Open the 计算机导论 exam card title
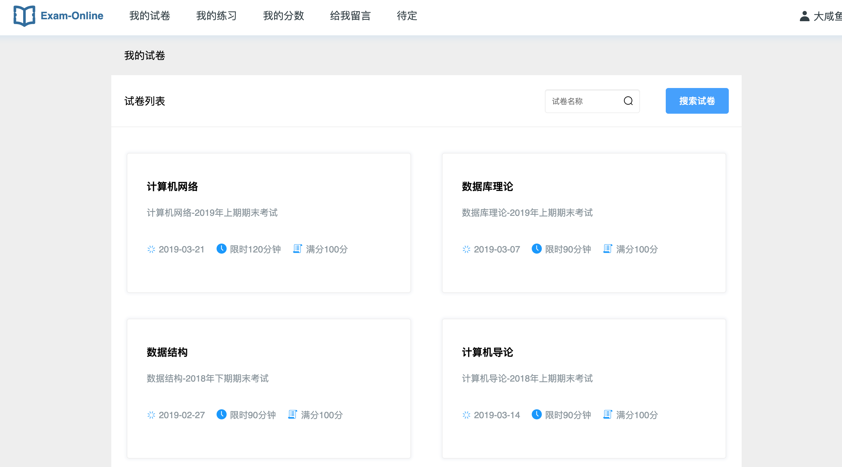842x467 pixels. tap(487, 352)
